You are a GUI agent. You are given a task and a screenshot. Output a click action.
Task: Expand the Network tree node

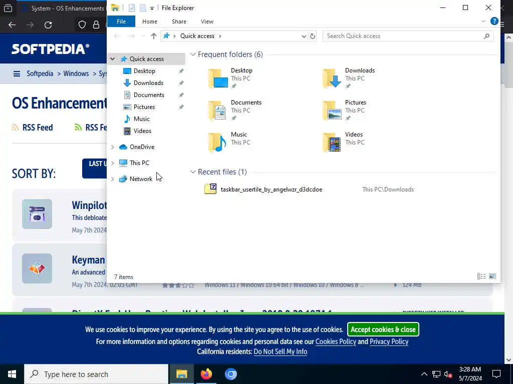113,179
